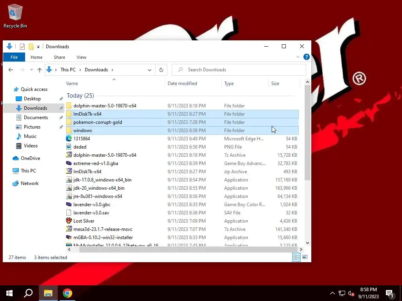Select jdk-20_windows-x64_bin application
Screen dimensions: 402x301
click(182, 188)
